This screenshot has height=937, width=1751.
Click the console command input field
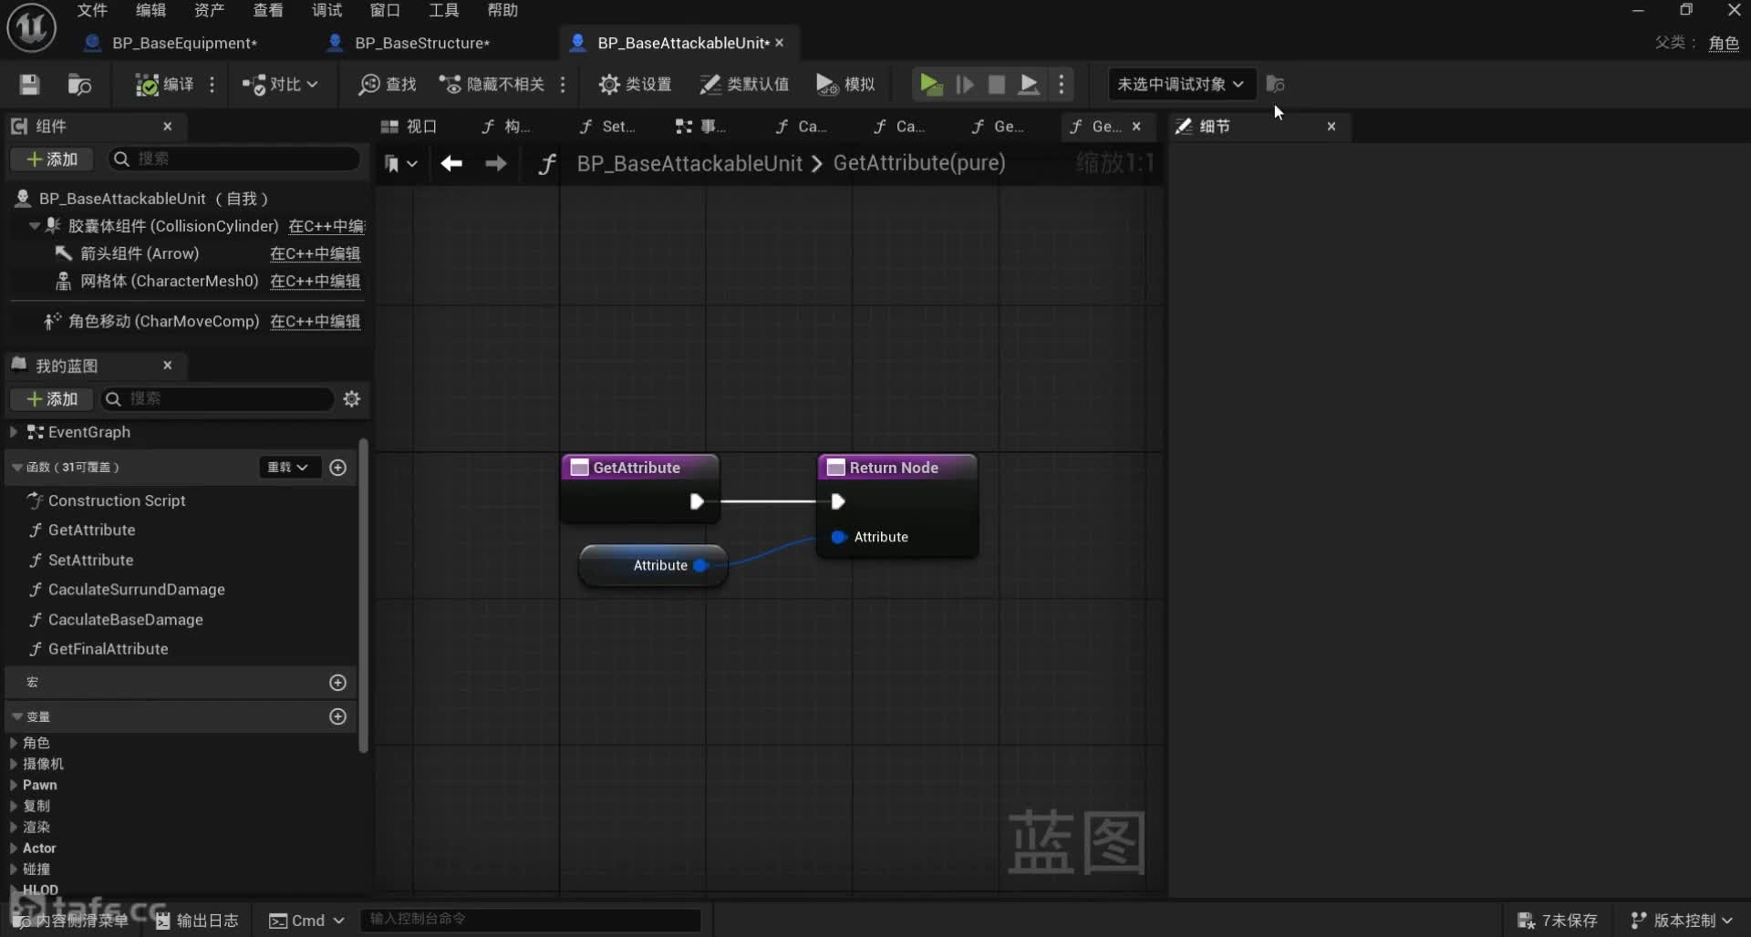(530, 920)
